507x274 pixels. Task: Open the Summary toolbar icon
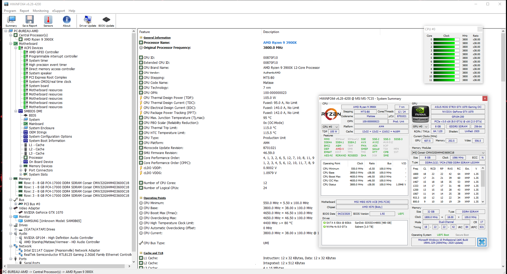11,21
